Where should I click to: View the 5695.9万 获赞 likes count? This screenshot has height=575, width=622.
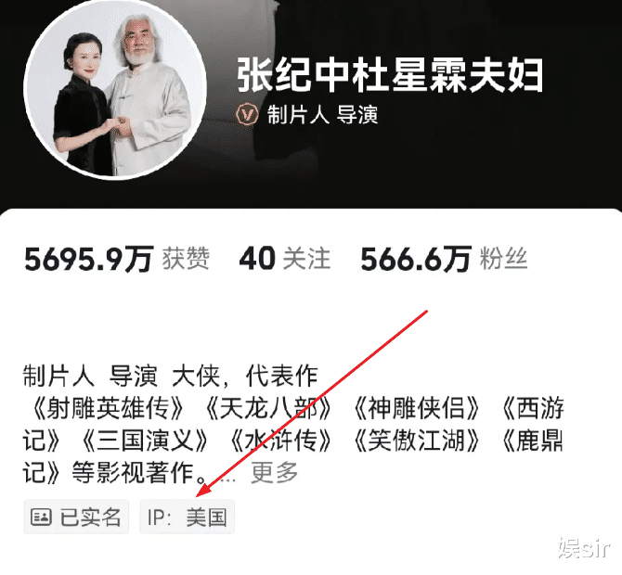(x=117, y=259)
